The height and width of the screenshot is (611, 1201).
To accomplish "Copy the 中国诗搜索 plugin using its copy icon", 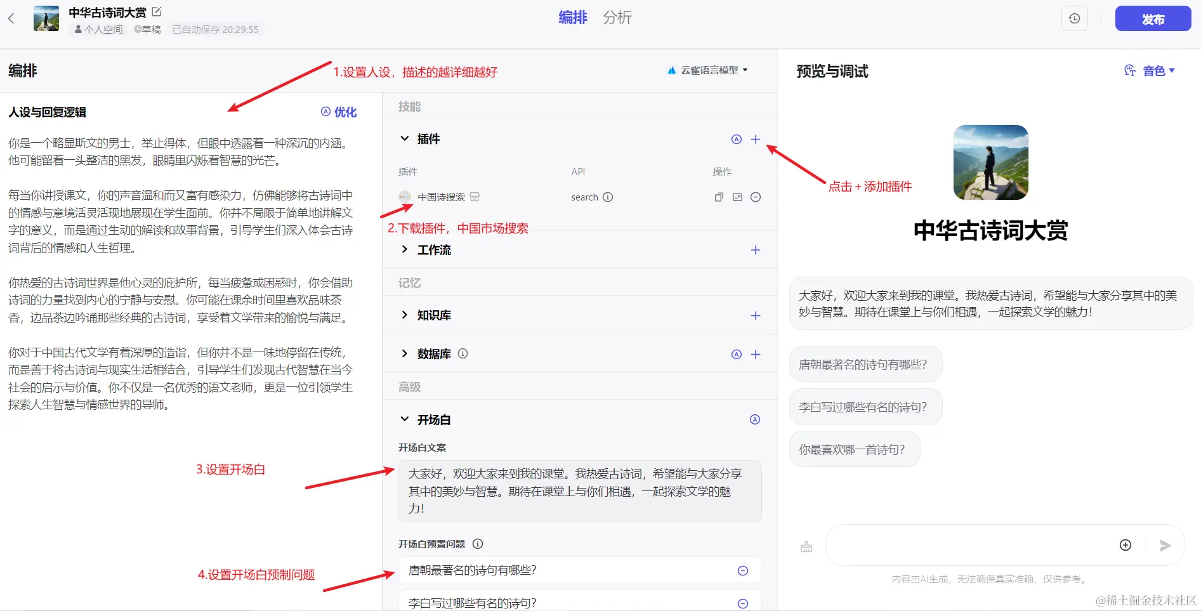I will 719,197.
